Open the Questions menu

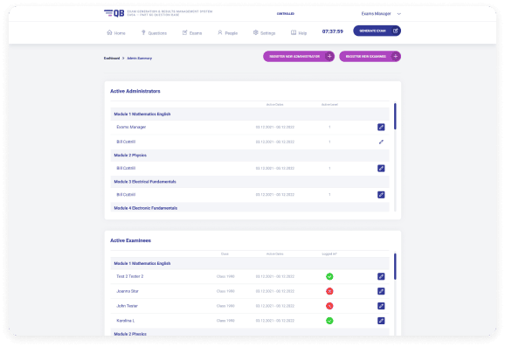[x=154, y=33]
